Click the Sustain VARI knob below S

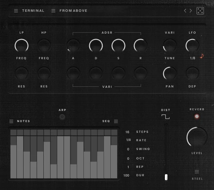click(x=118, y=74)
